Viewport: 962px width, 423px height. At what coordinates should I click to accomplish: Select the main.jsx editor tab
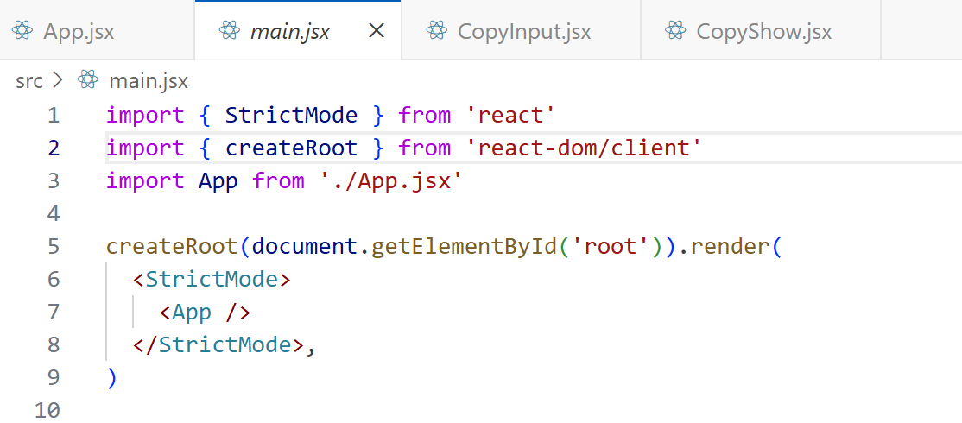(298, 30)
